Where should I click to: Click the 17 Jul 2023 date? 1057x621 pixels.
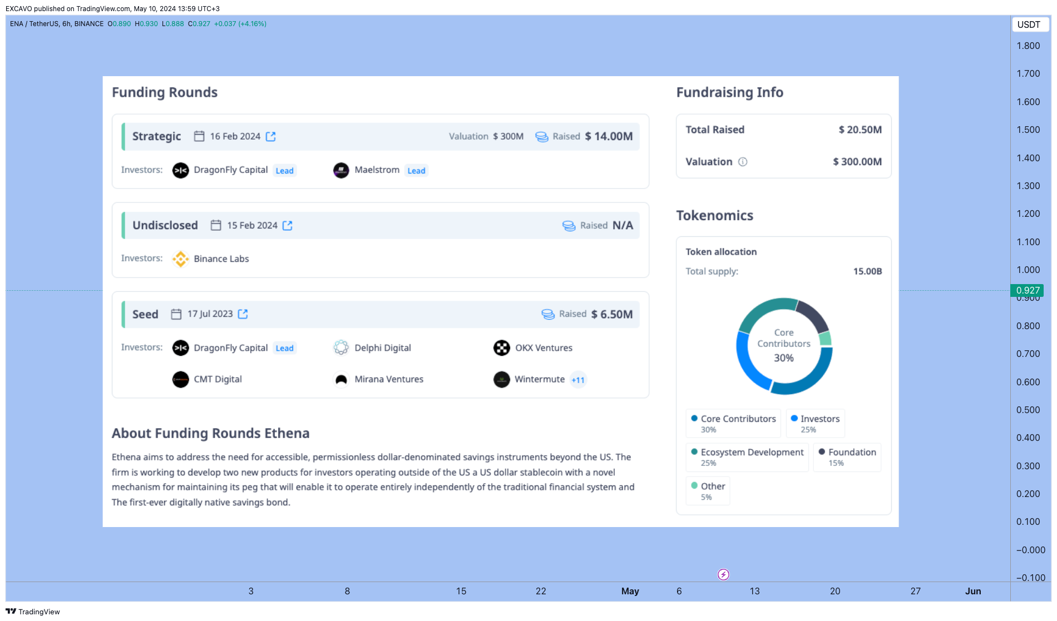(x=210, y=314)
